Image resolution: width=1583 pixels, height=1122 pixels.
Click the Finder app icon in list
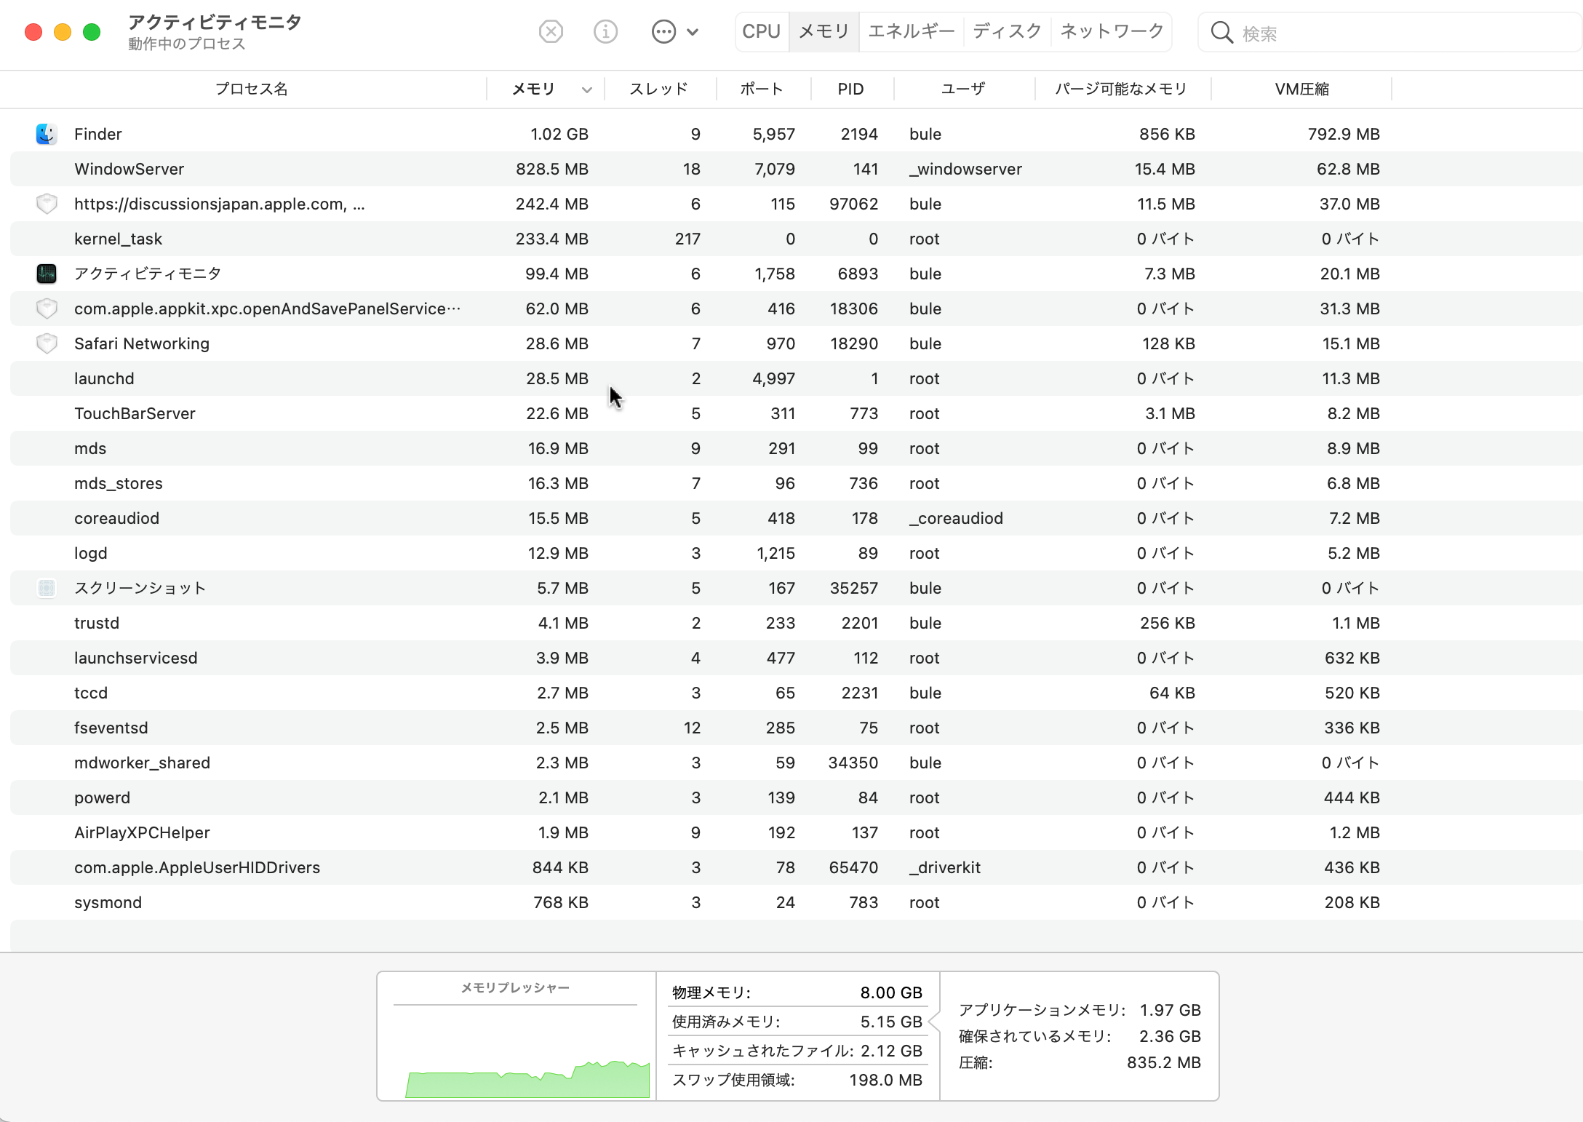[47, 134]
